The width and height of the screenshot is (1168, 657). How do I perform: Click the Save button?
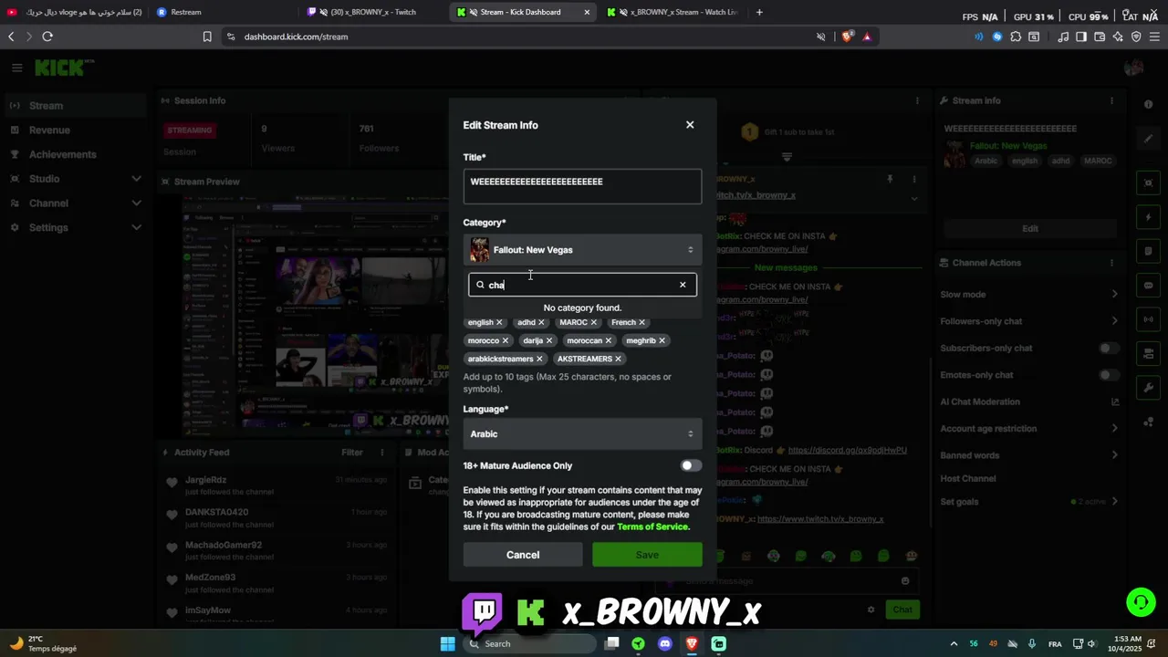(x=647, y=555)
